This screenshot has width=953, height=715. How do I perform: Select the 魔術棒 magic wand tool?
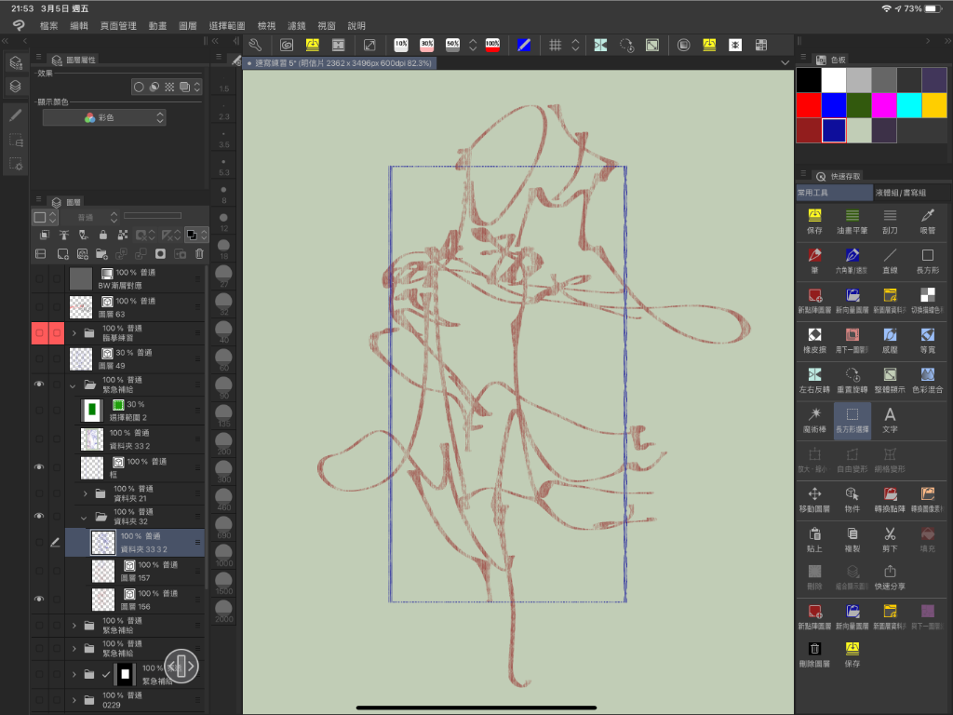tap(814, 420)
